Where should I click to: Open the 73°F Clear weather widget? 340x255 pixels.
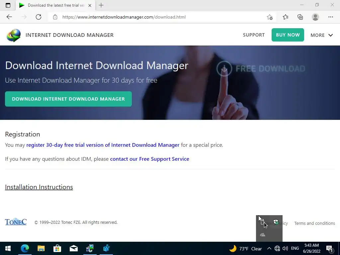pos(245,248)
